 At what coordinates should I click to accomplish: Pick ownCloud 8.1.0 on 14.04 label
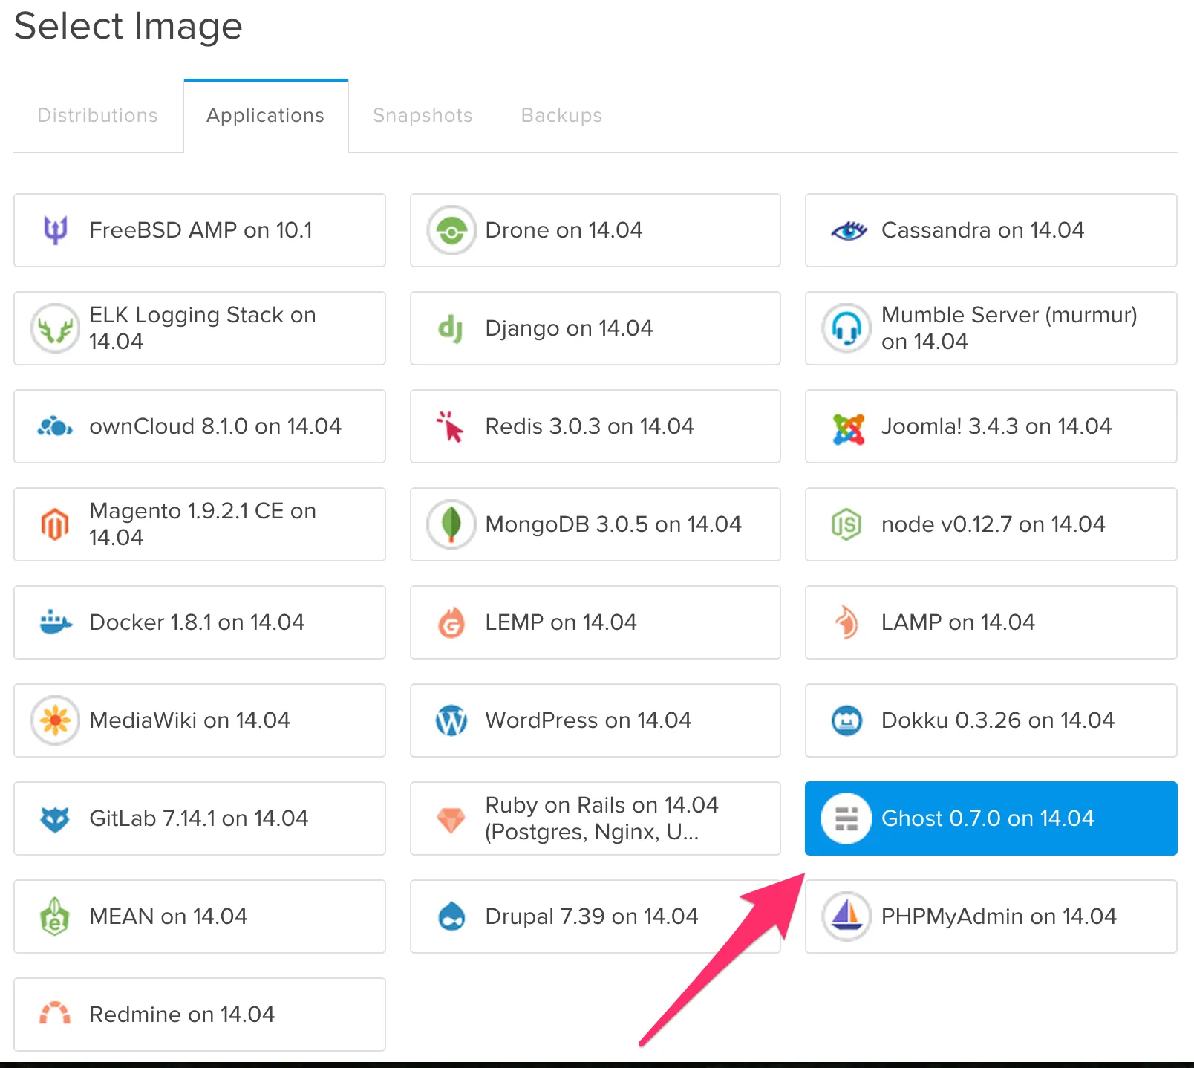(215, 426)
